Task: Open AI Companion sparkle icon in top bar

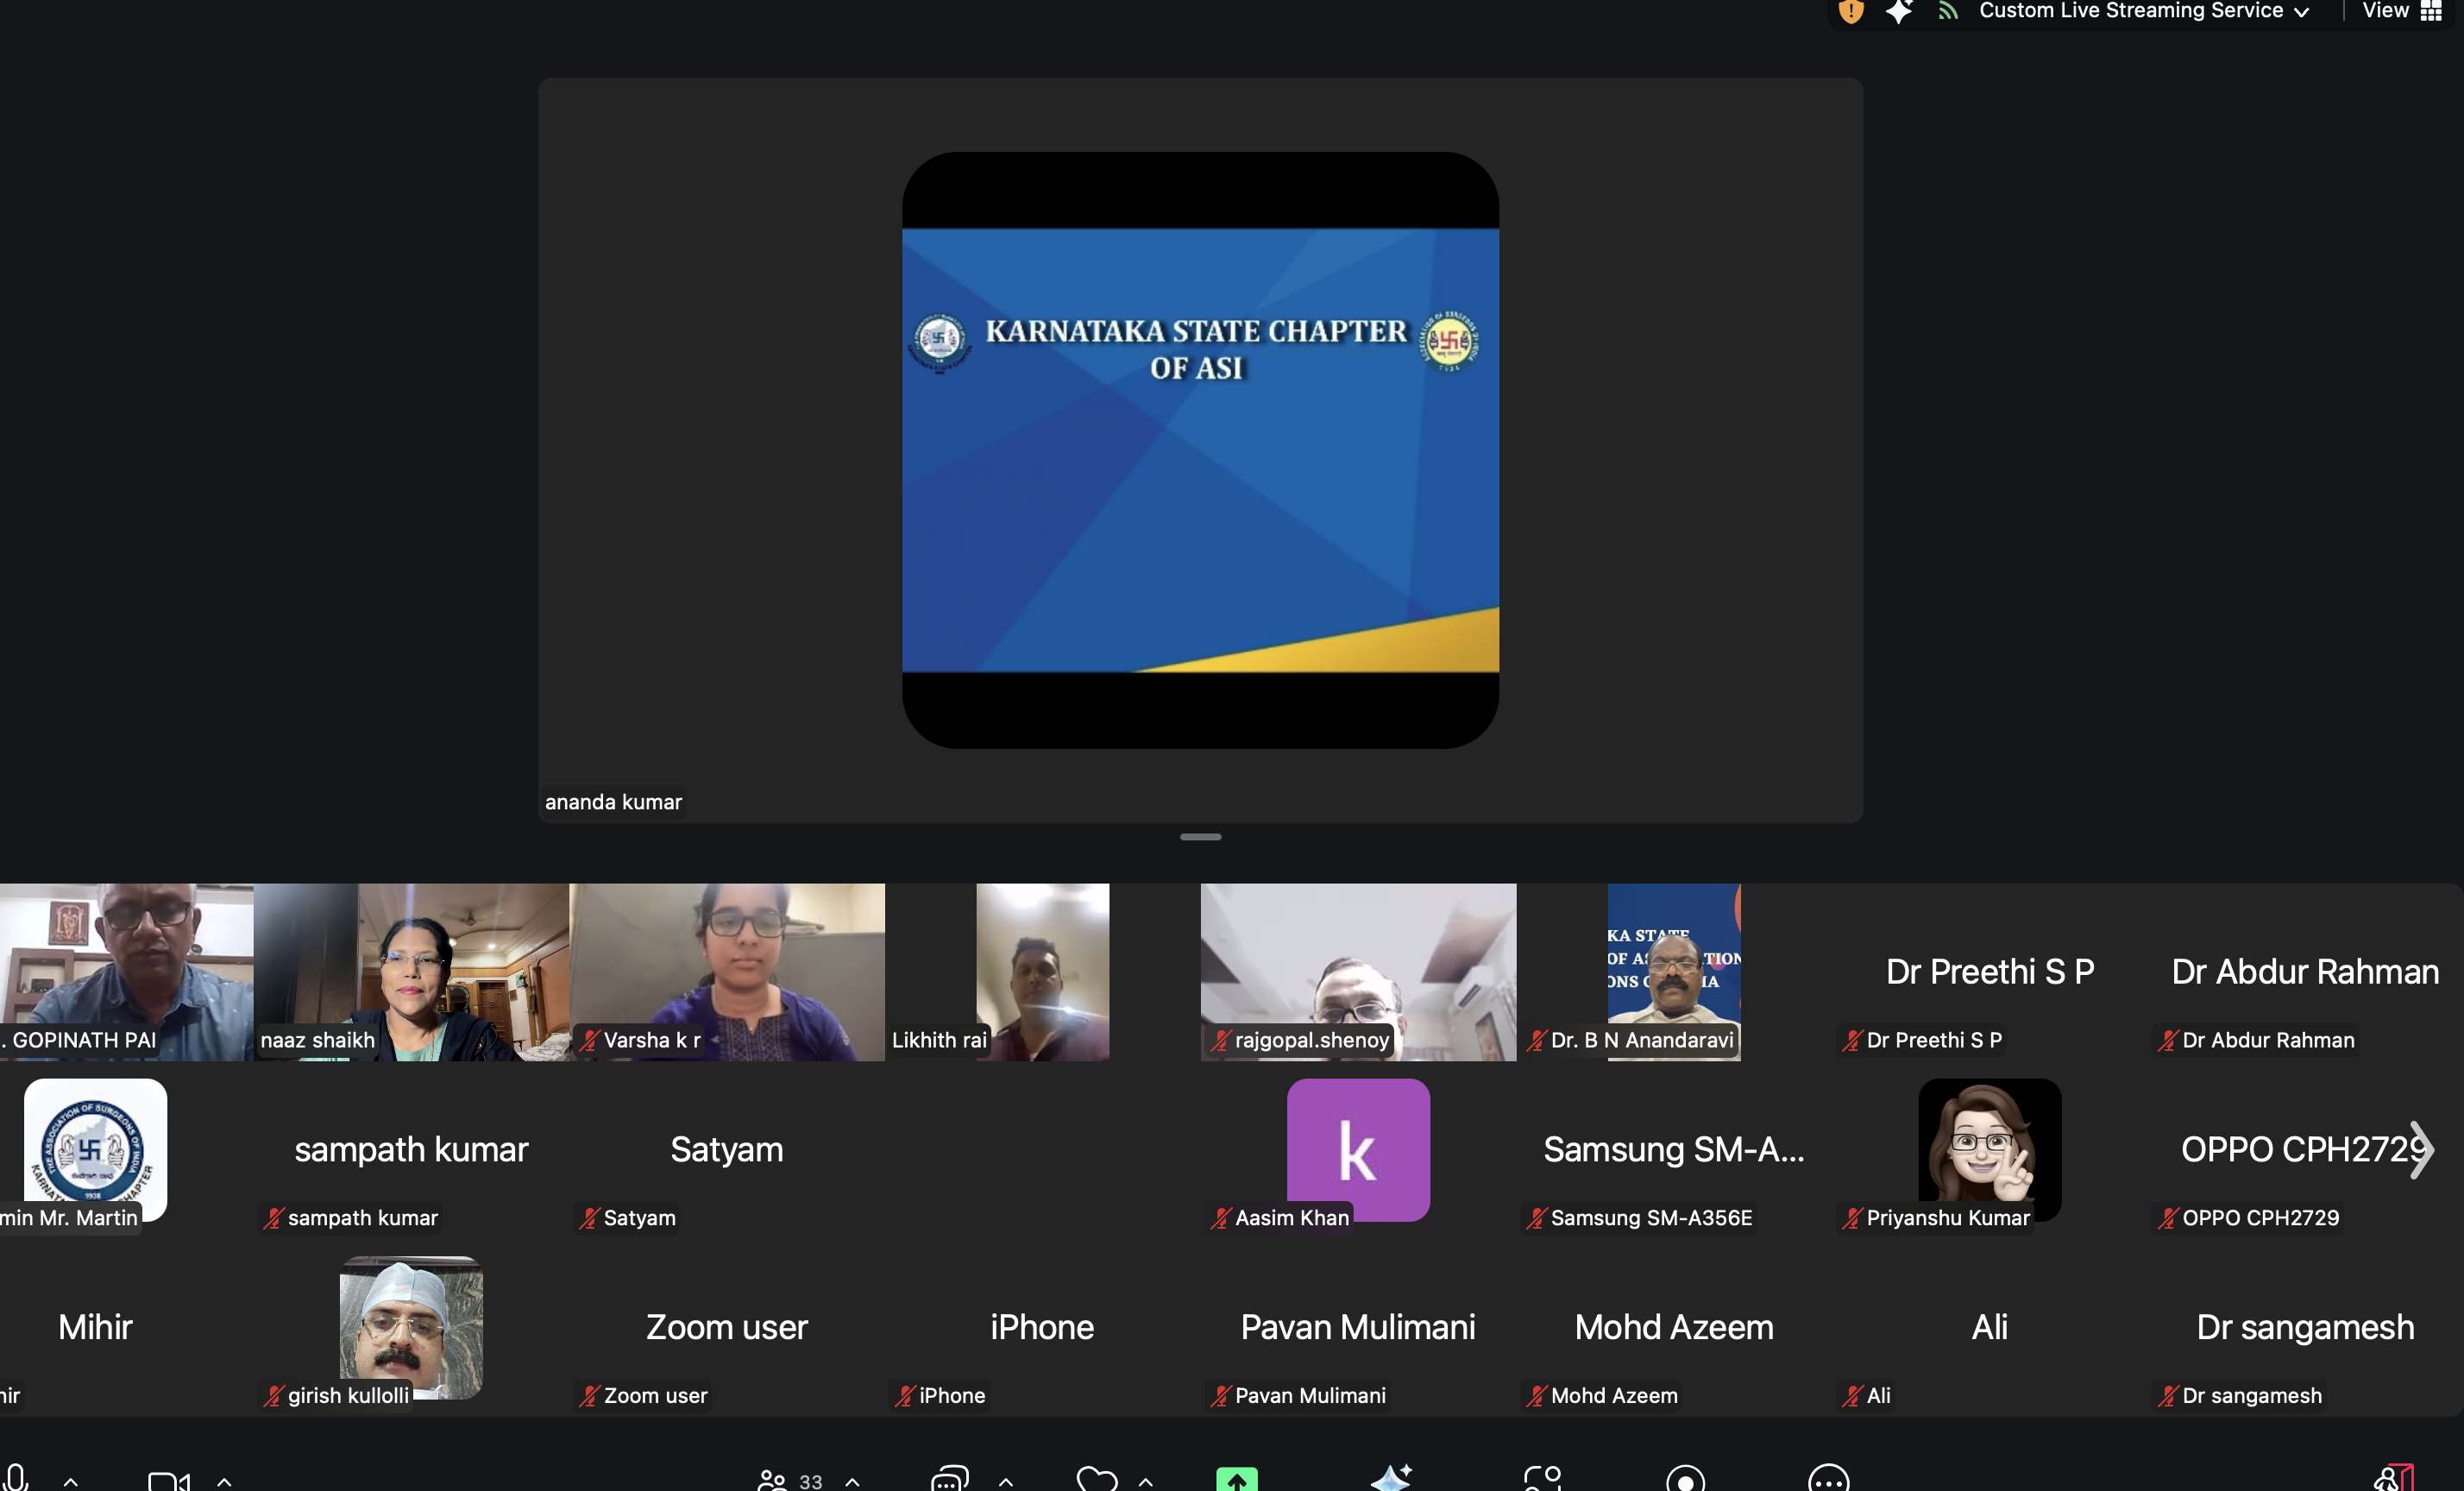Action: click(1898, 11)
